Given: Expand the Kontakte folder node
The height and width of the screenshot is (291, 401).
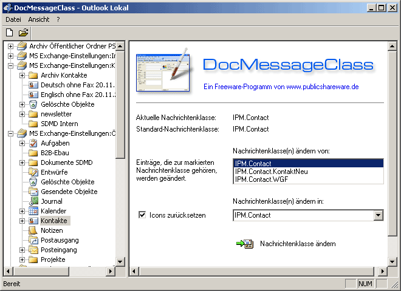Looking at the screenshot, I should 22,221.
